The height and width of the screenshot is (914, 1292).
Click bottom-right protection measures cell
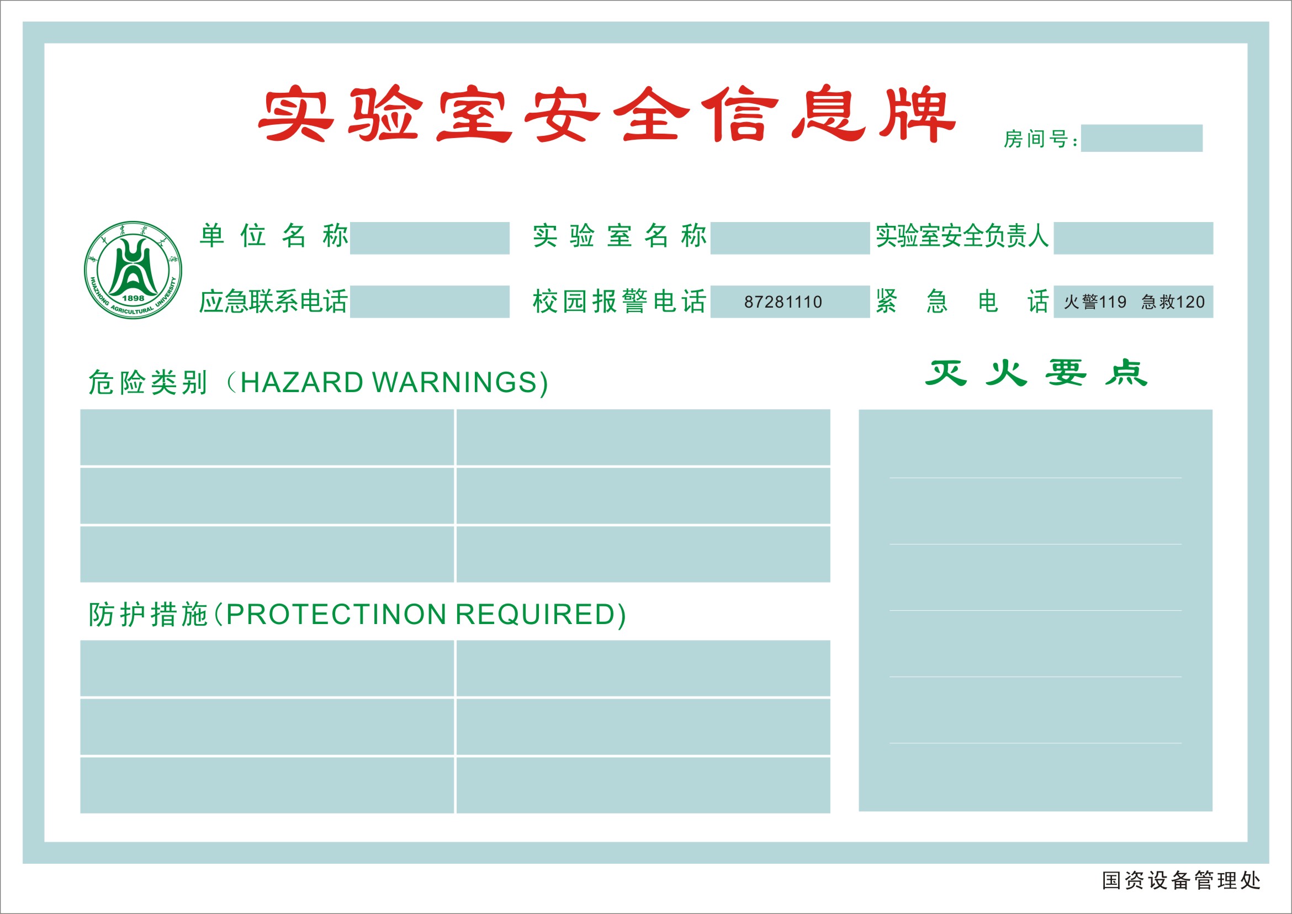[x=643, y=785]
